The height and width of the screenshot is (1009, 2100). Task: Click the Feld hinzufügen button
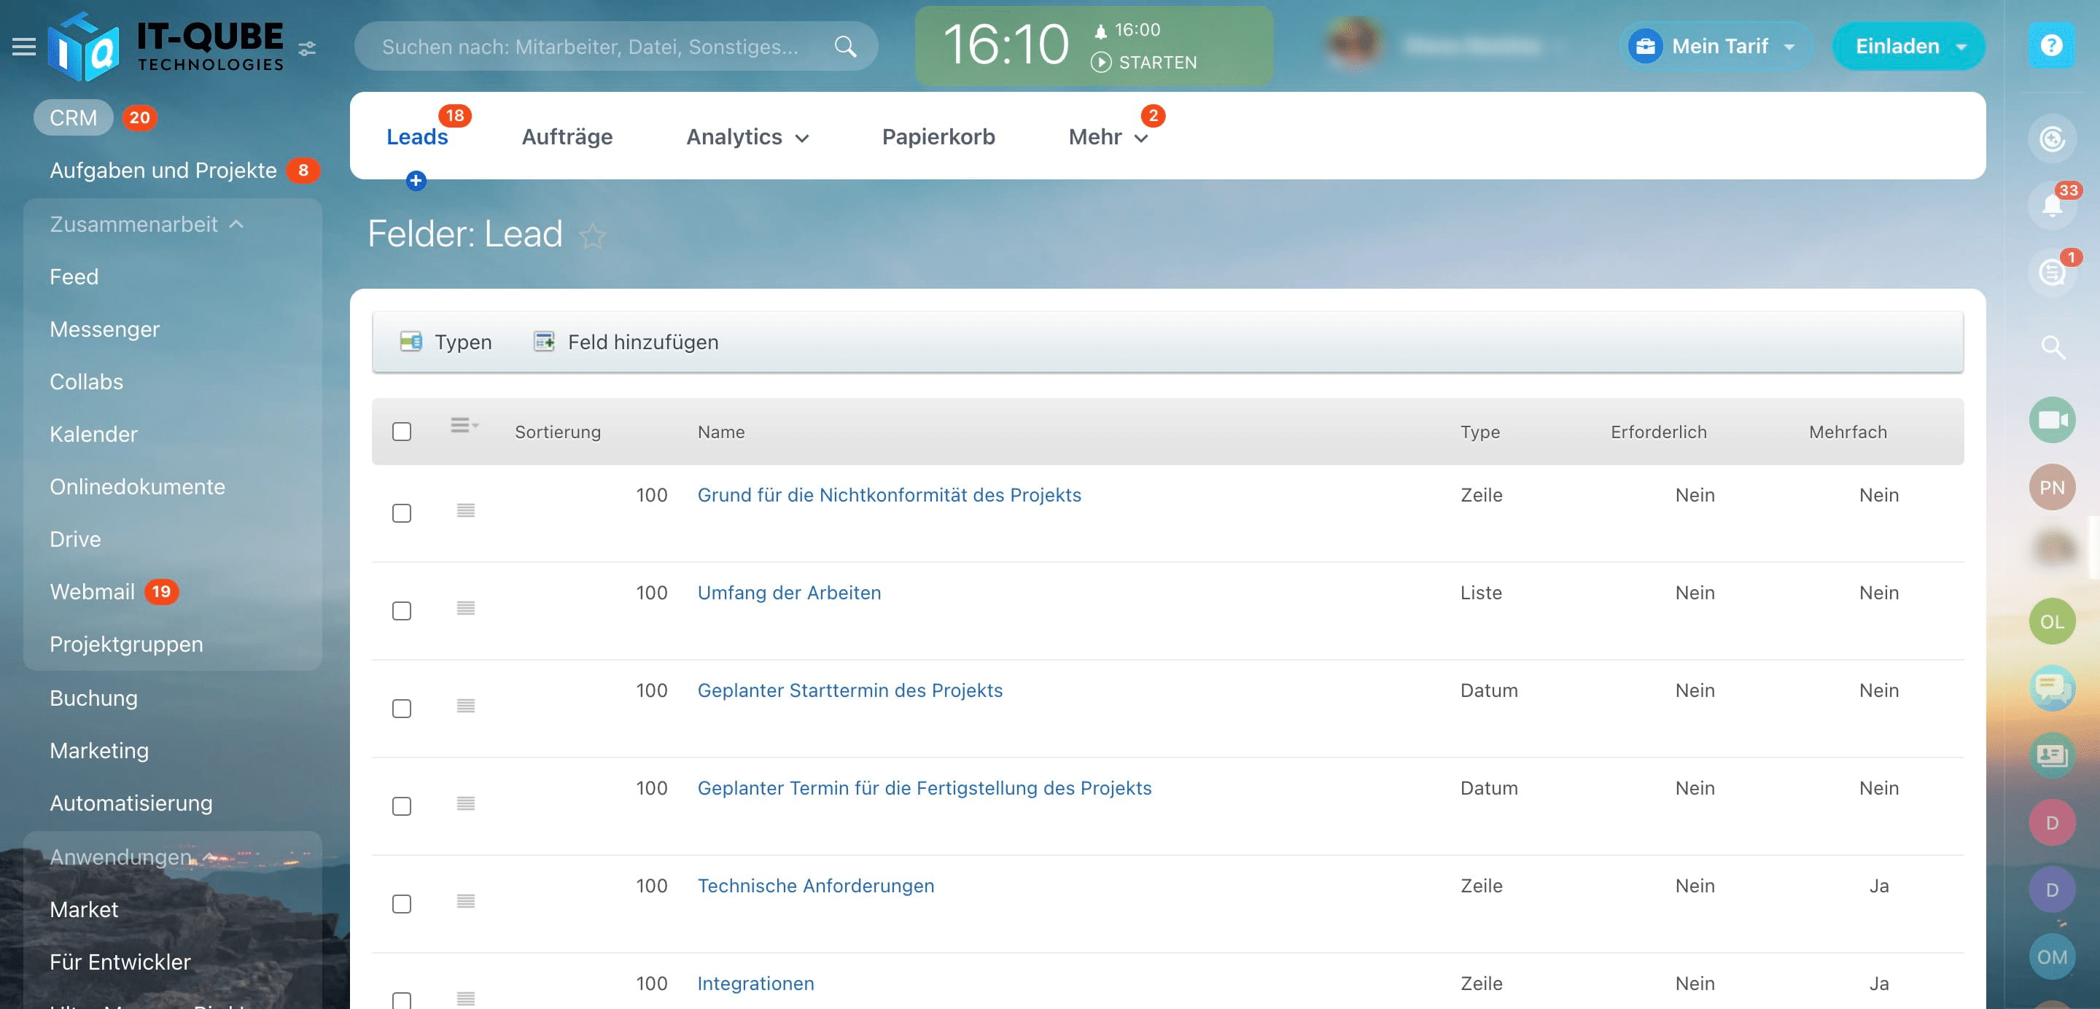[626, 341]
